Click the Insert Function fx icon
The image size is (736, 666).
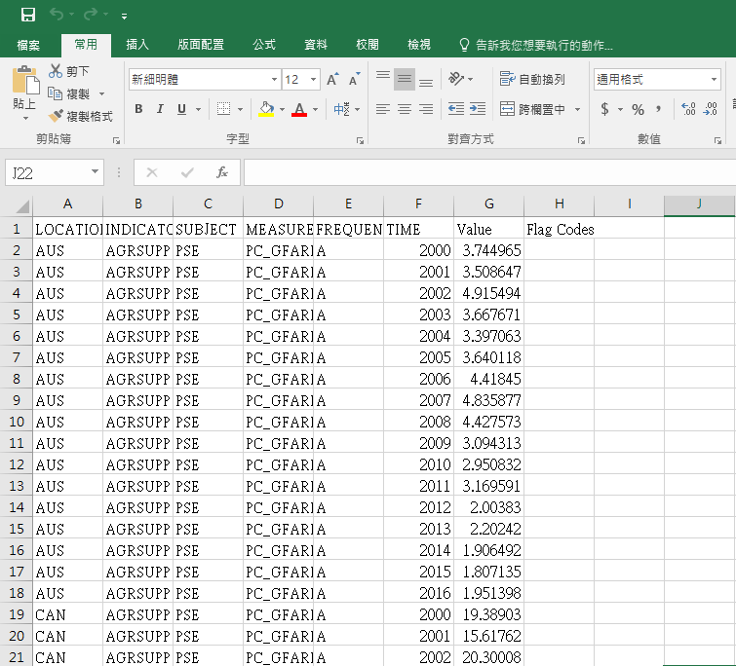(222, 172)
